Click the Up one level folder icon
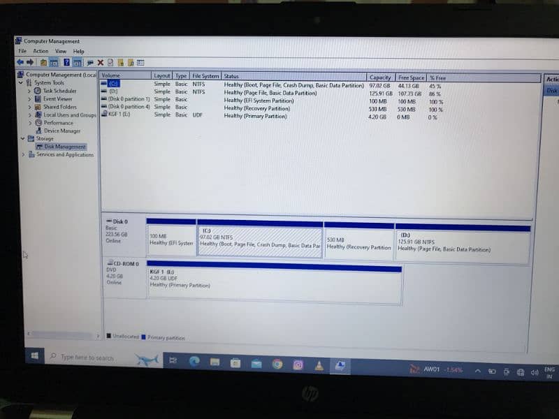 pos(43,63)
